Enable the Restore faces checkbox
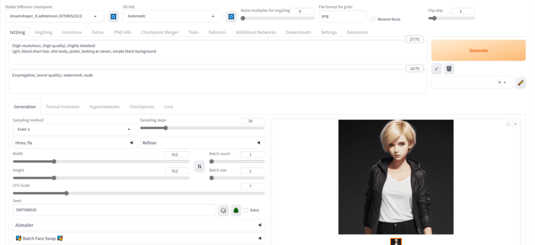The width and height of the screenshot is (535, 245). (373, 19)
